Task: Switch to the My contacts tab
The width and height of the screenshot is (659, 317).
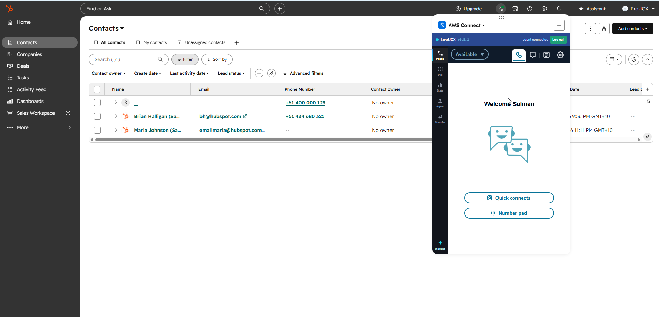Action: [x=151, y=42]
